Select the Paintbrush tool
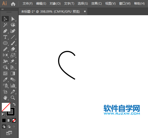Image resolution: width=148 pixels, height=138 pixels. 13,43
